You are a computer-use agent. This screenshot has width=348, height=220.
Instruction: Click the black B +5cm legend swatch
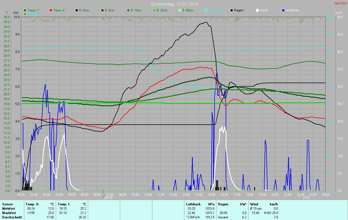pos(77,10)
